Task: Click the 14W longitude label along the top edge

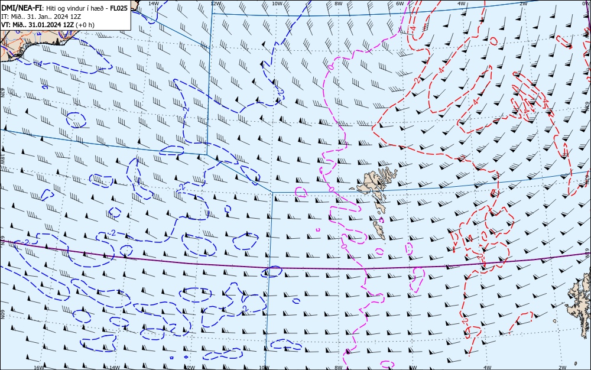Action: 154,3
